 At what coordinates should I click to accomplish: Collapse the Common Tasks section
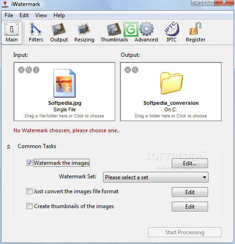click(8, 147)
